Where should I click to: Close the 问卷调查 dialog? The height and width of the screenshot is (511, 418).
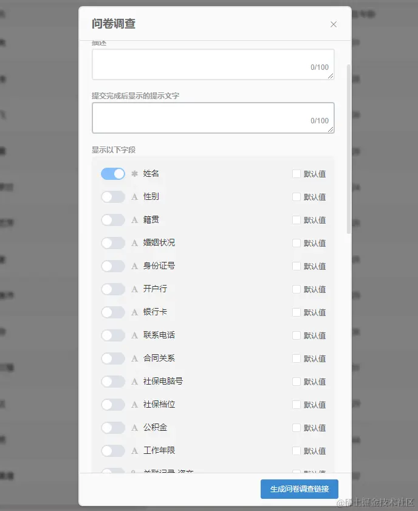[334, 24]
